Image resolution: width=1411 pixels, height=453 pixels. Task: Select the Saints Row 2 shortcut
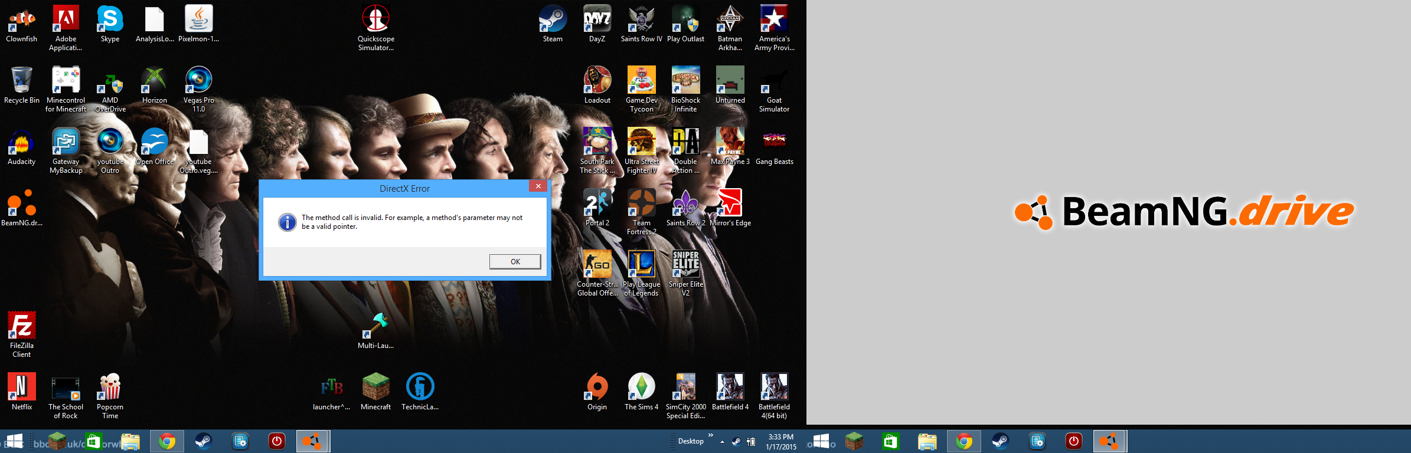(x=685, y=208)
